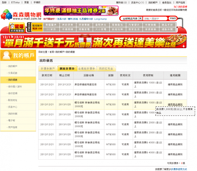Click 加入我的最愛 link

180,7
